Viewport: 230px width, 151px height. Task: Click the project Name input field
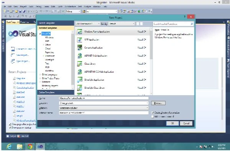point(104,98)
